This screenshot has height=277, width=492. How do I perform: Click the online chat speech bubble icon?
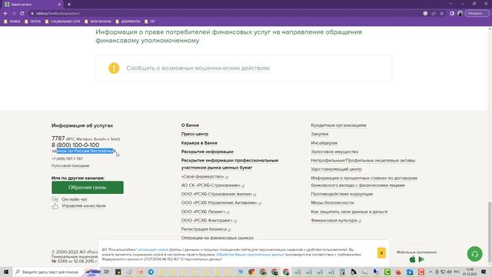pos(55,199)
